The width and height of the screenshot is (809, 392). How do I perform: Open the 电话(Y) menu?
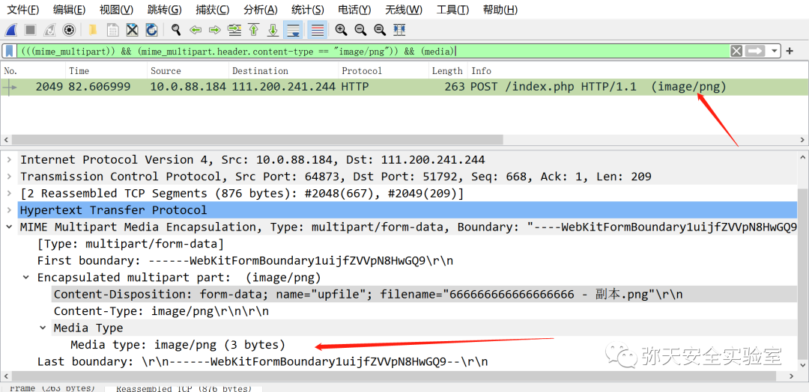(x=354, y=9)
